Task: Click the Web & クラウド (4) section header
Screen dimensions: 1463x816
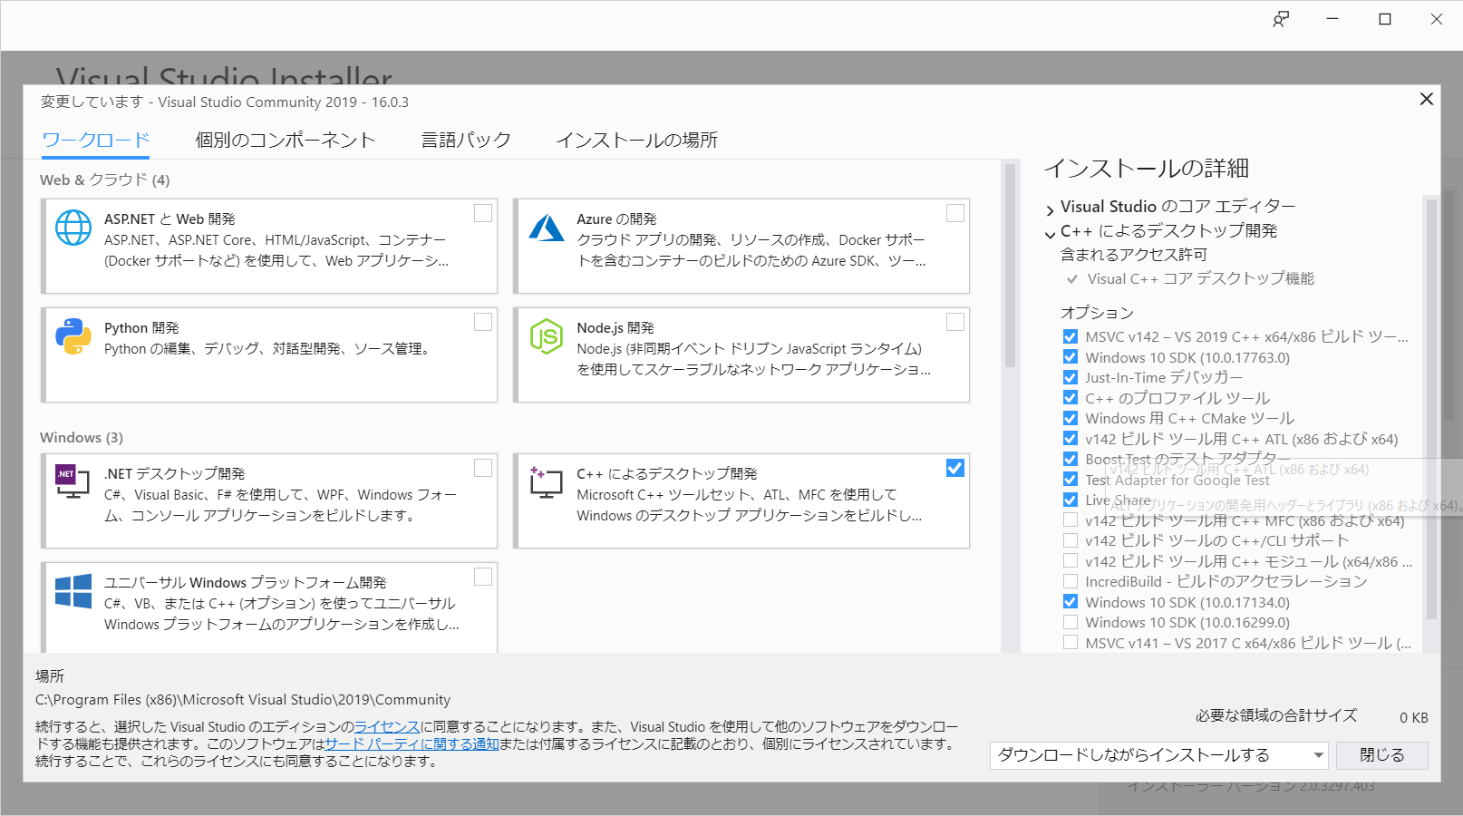Action: (105, 180)
